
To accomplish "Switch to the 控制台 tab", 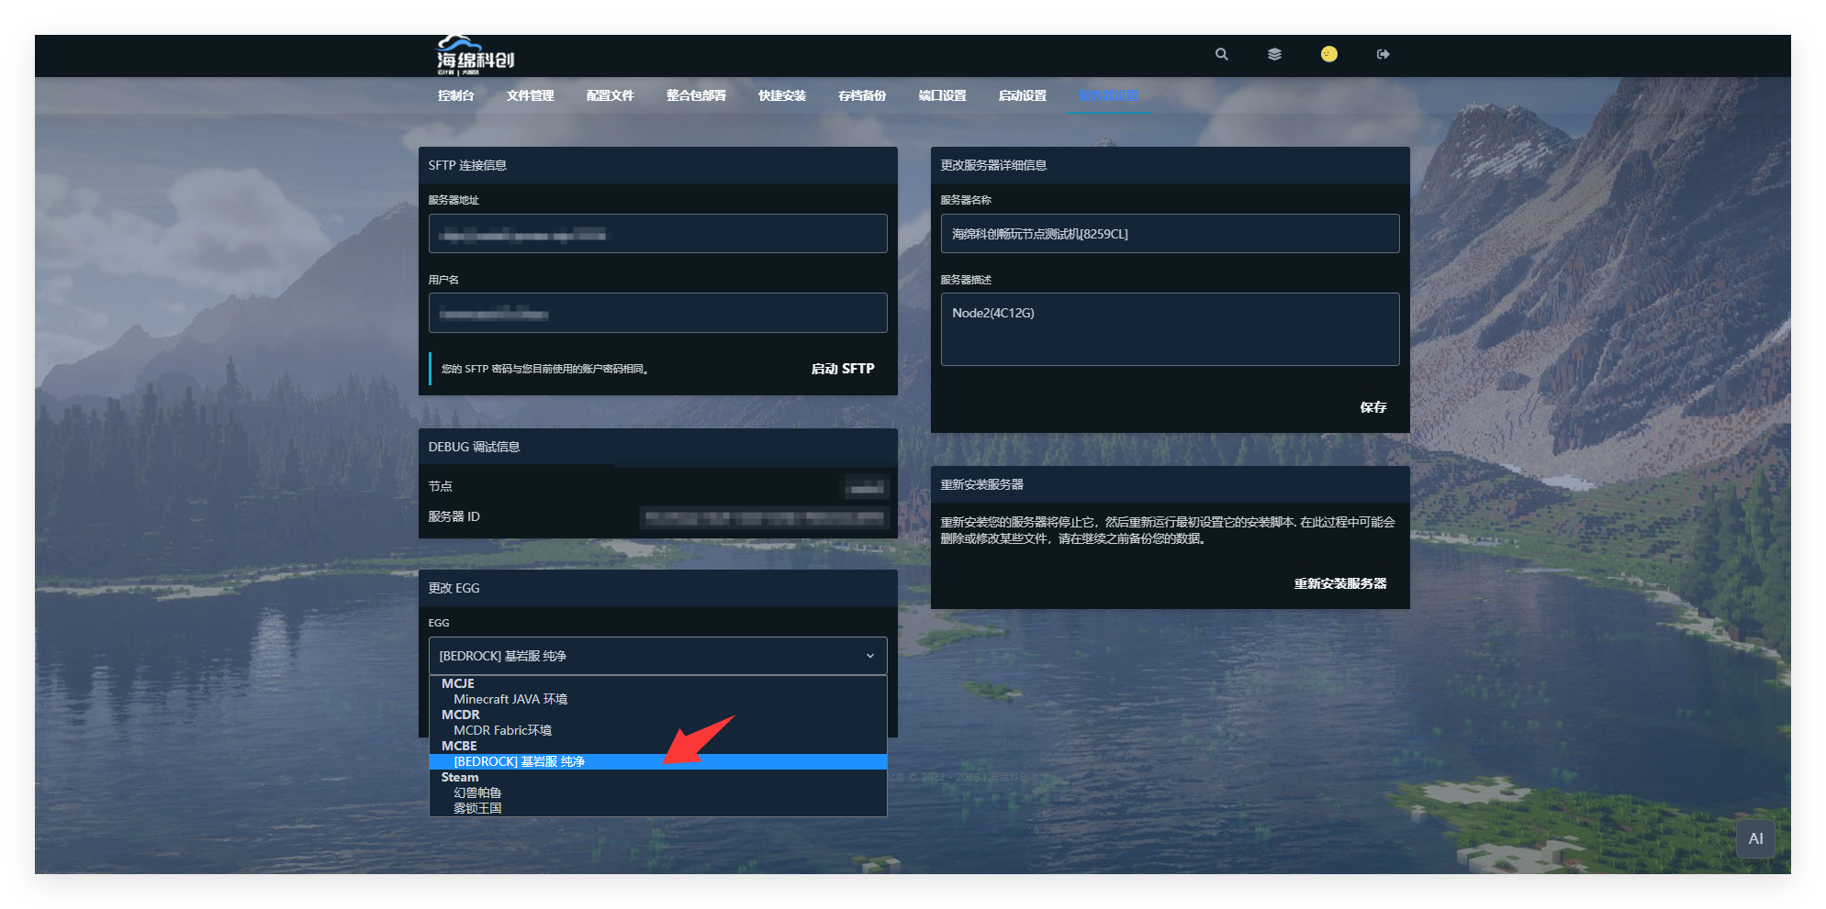I will (455, 95).
